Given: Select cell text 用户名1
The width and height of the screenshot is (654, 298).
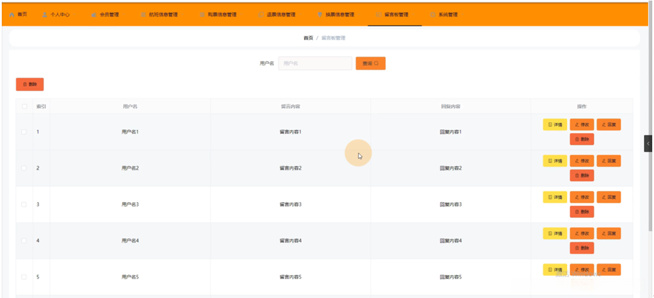Looking at the screenshot, I should (130, 132).
